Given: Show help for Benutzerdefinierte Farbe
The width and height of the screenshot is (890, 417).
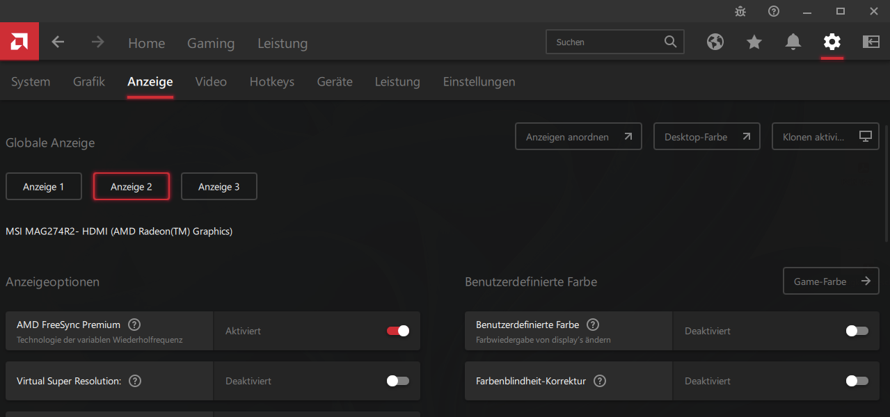Looking at the screenshot, I should tap(593, 325).
